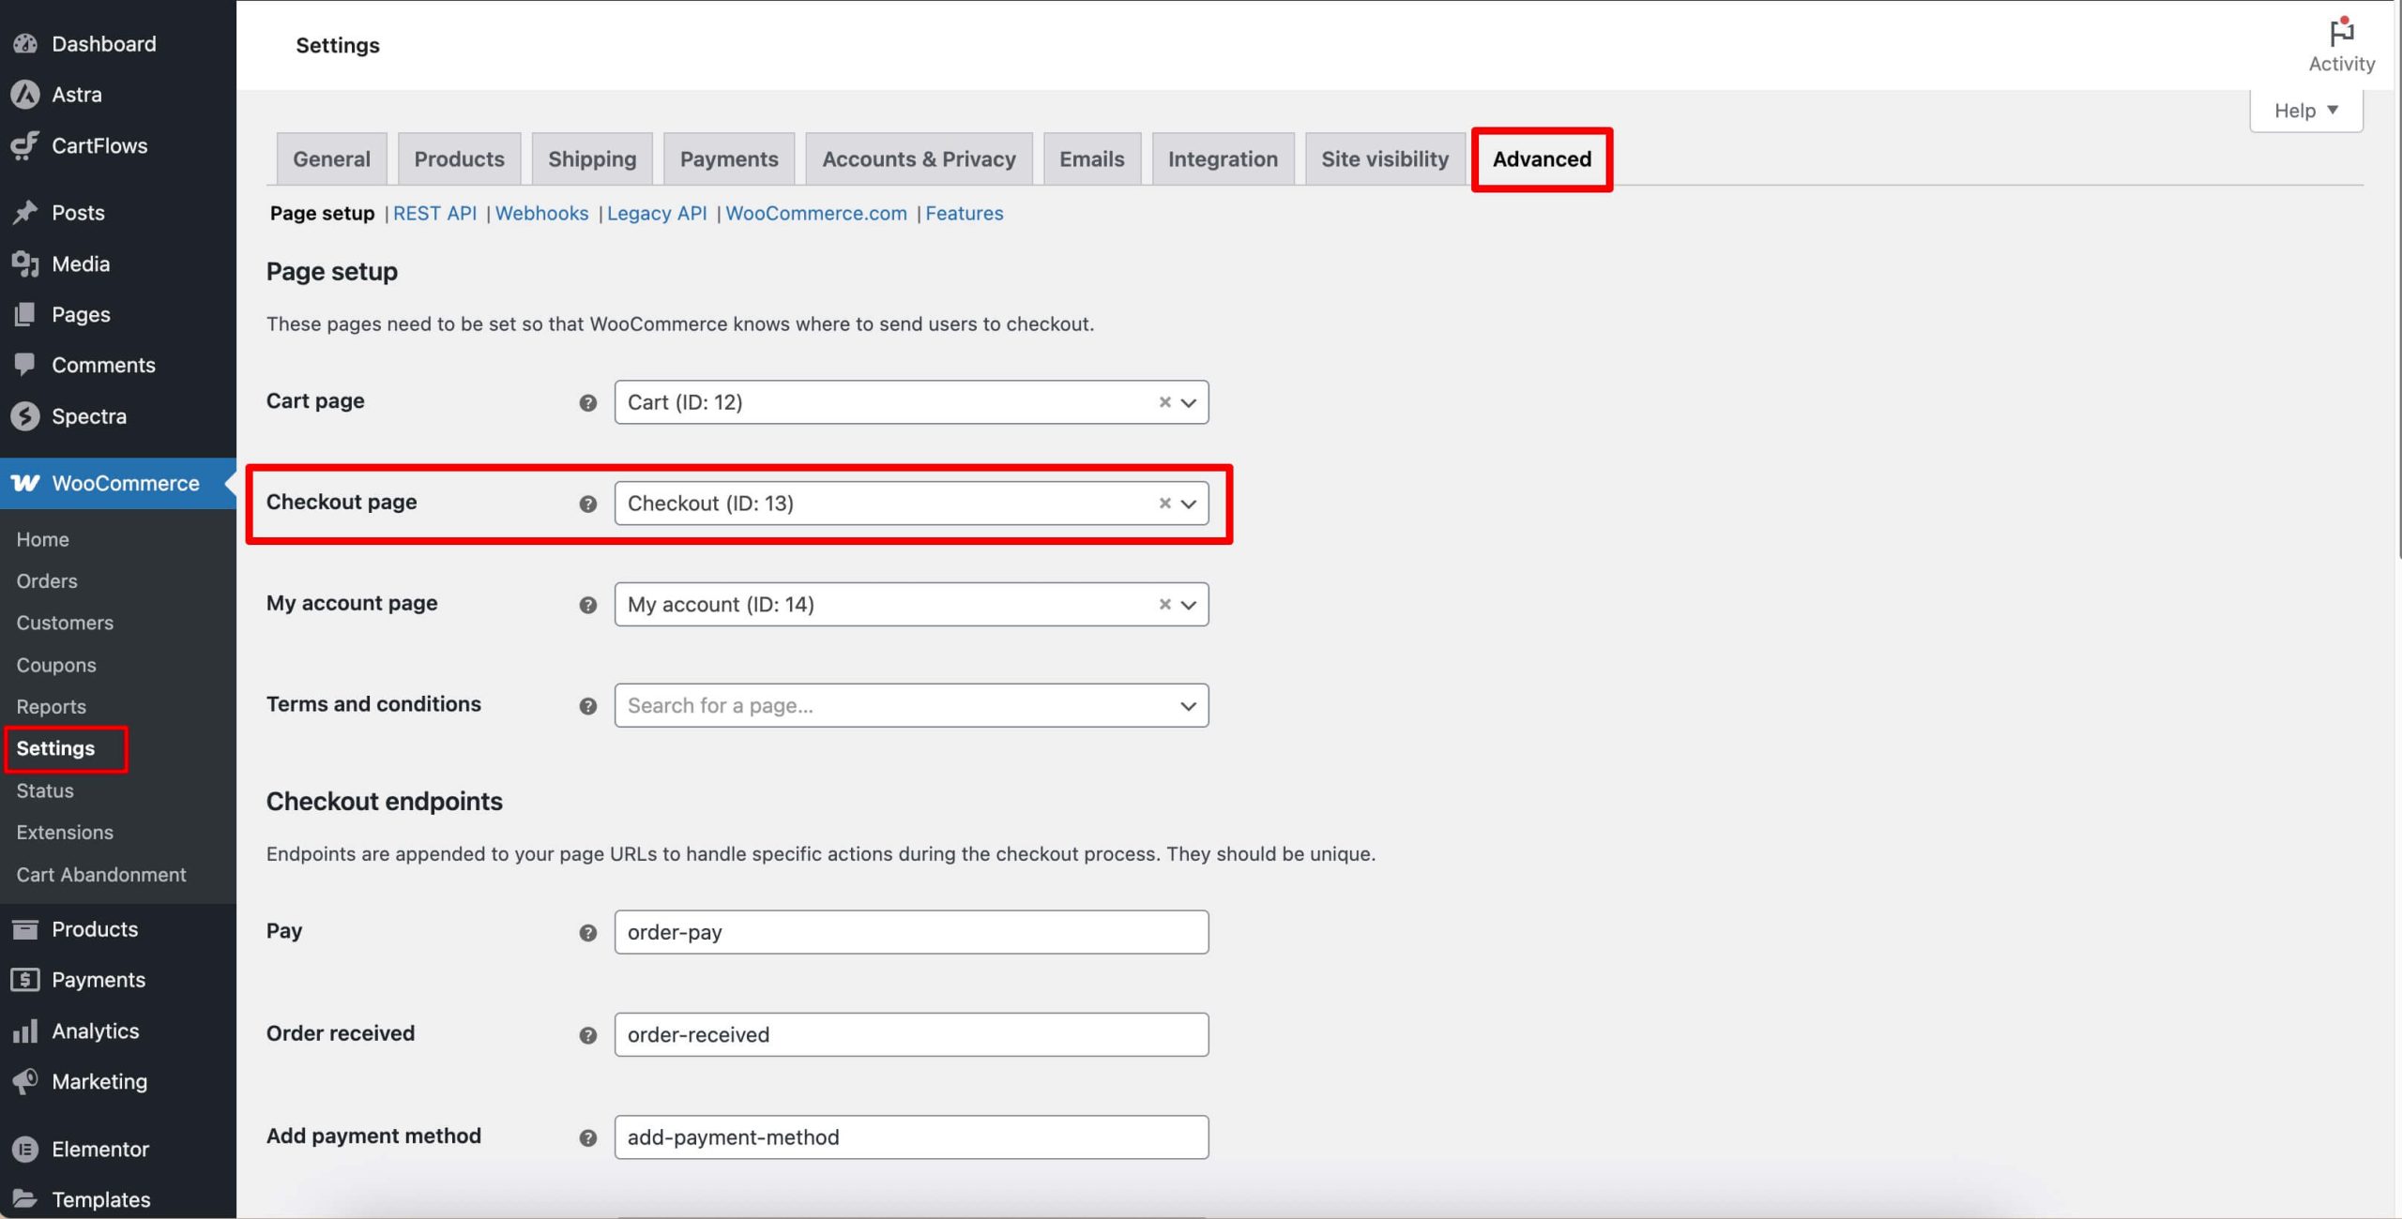Viewport: 2402px width, 1219px height.
Task: Open the Legacy API section link
Action: tap(657, 214)
